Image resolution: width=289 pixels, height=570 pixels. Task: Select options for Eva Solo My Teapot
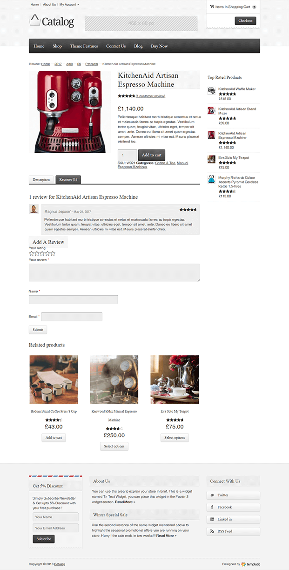175,438
